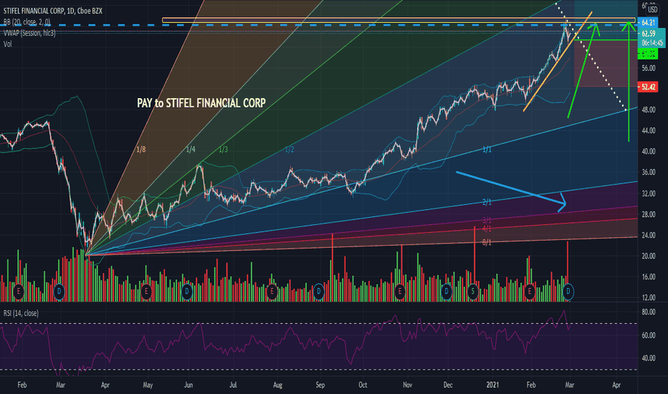Click the earnings marker under November 2020

(x=399, y=292)
